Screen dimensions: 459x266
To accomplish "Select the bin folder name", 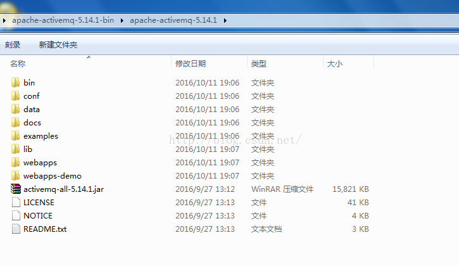I will coord(29,82).
